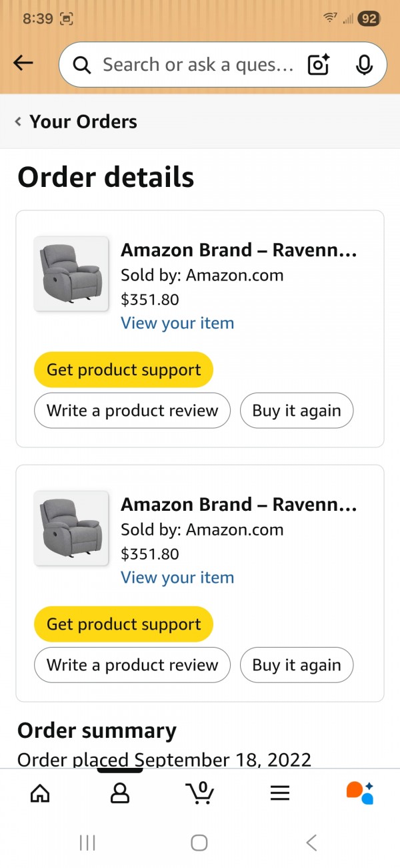
Task: Tap the microphone voice search icon
Action: [x=364, y=65]
